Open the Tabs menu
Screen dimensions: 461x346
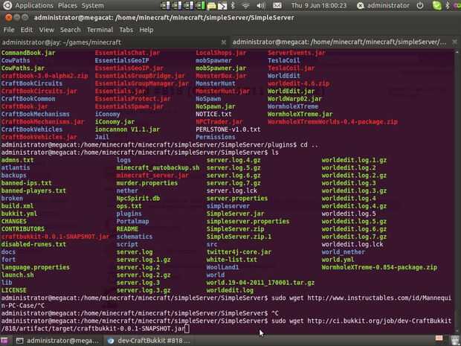tap(126, 30)
